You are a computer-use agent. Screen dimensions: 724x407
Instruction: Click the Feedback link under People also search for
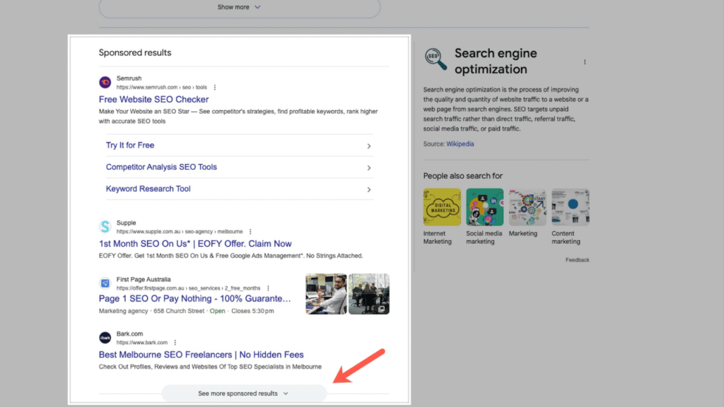coord(577,259)
